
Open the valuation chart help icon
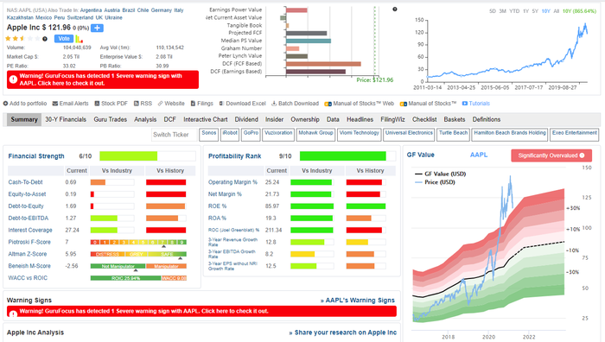395,9
